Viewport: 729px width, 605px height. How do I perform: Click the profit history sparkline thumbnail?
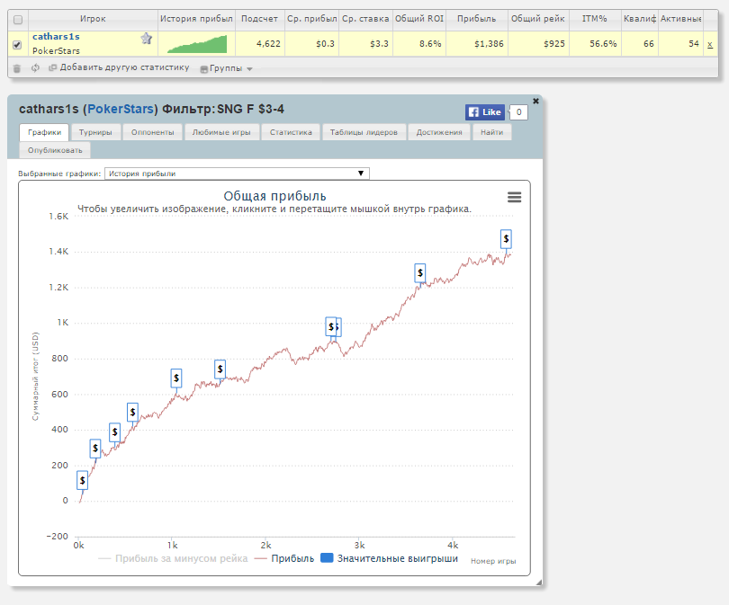[x=197, y=44]
